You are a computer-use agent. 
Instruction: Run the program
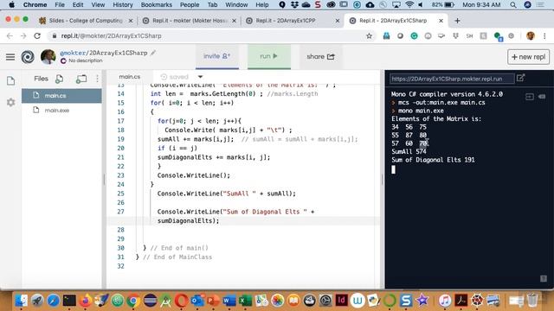click(269, 56)
